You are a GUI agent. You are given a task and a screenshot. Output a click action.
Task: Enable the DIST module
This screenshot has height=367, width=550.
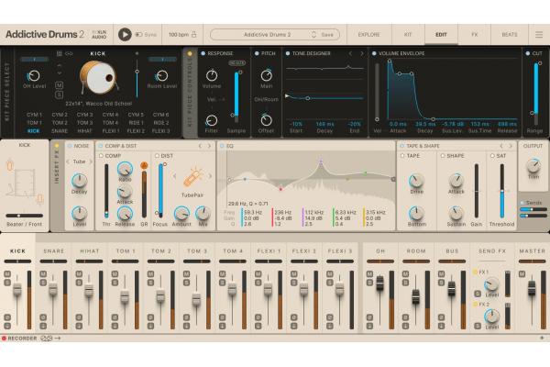pyautogui.click(x=157, y=156)
